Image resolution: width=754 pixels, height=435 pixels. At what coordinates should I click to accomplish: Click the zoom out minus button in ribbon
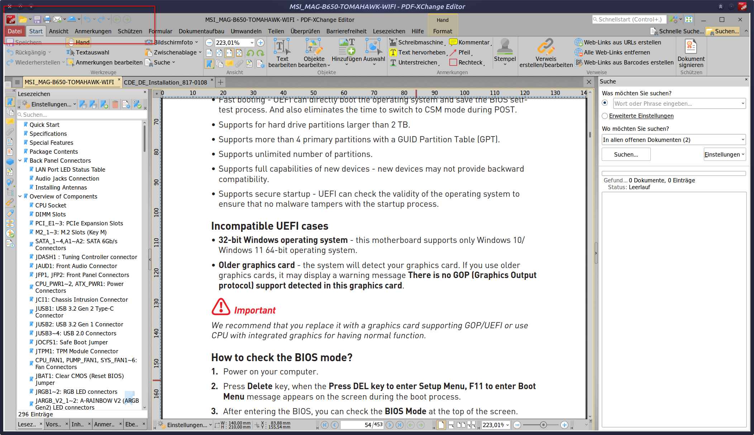click(x=209, y=43)
